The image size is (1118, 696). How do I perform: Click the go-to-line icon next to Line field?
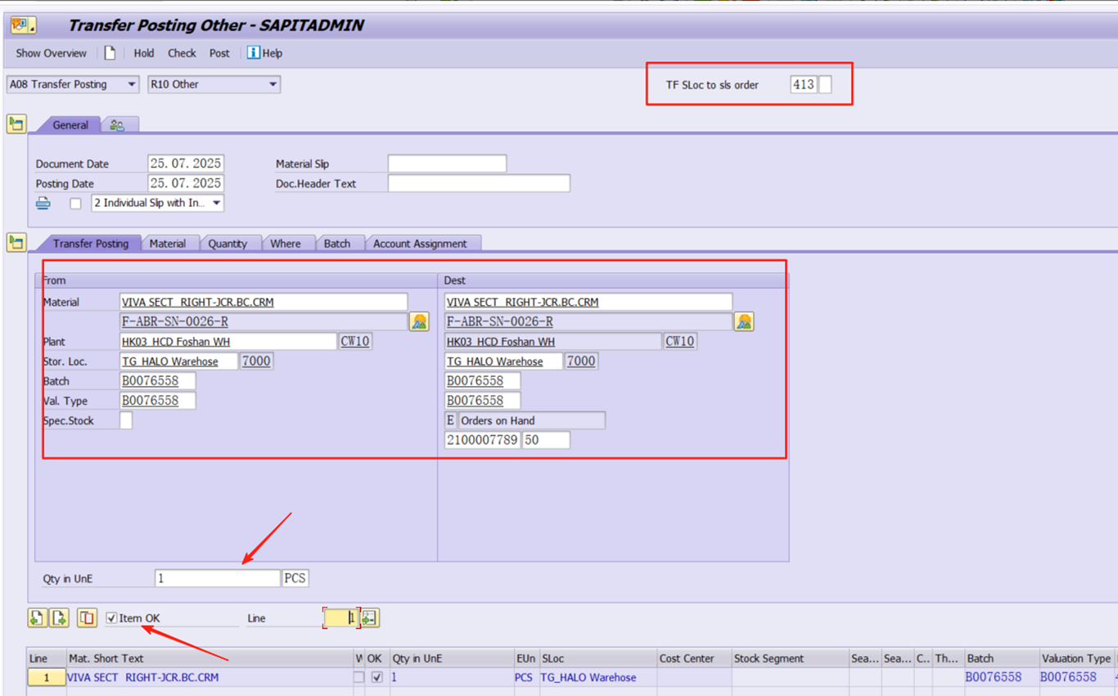[x=370, y=618]
